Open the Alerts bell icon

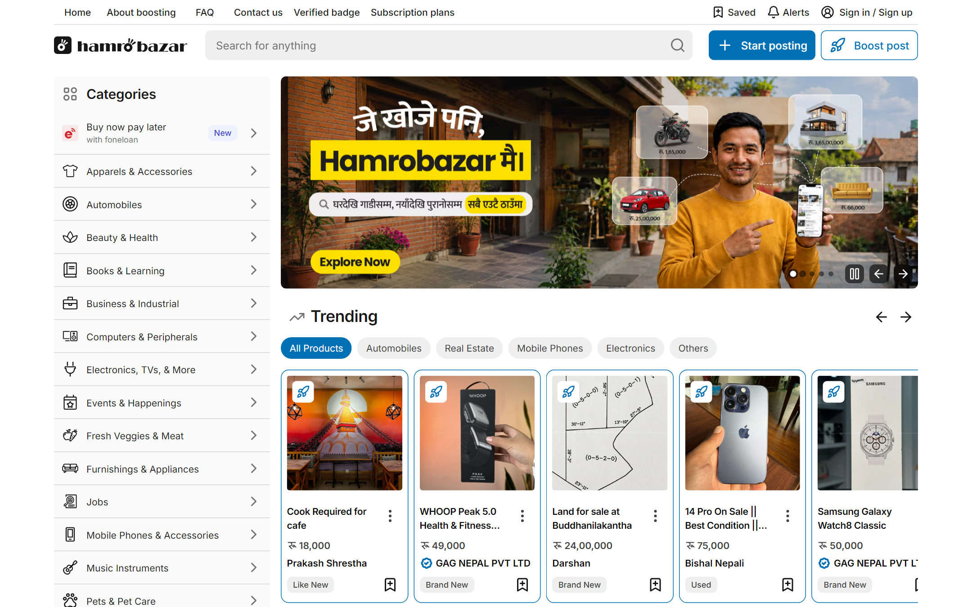(773, 12)
